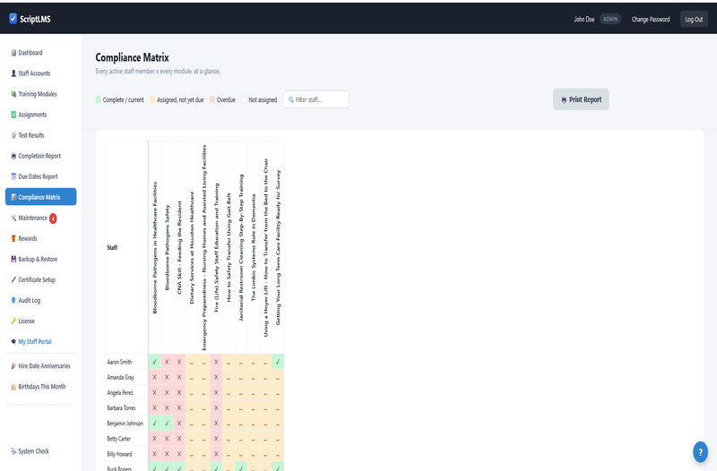Click Amanda Gray's overdue Fire Safety X cell
The width and height of the screenshot is (717, 471).
pyautogui.click(x=216, y=377)
